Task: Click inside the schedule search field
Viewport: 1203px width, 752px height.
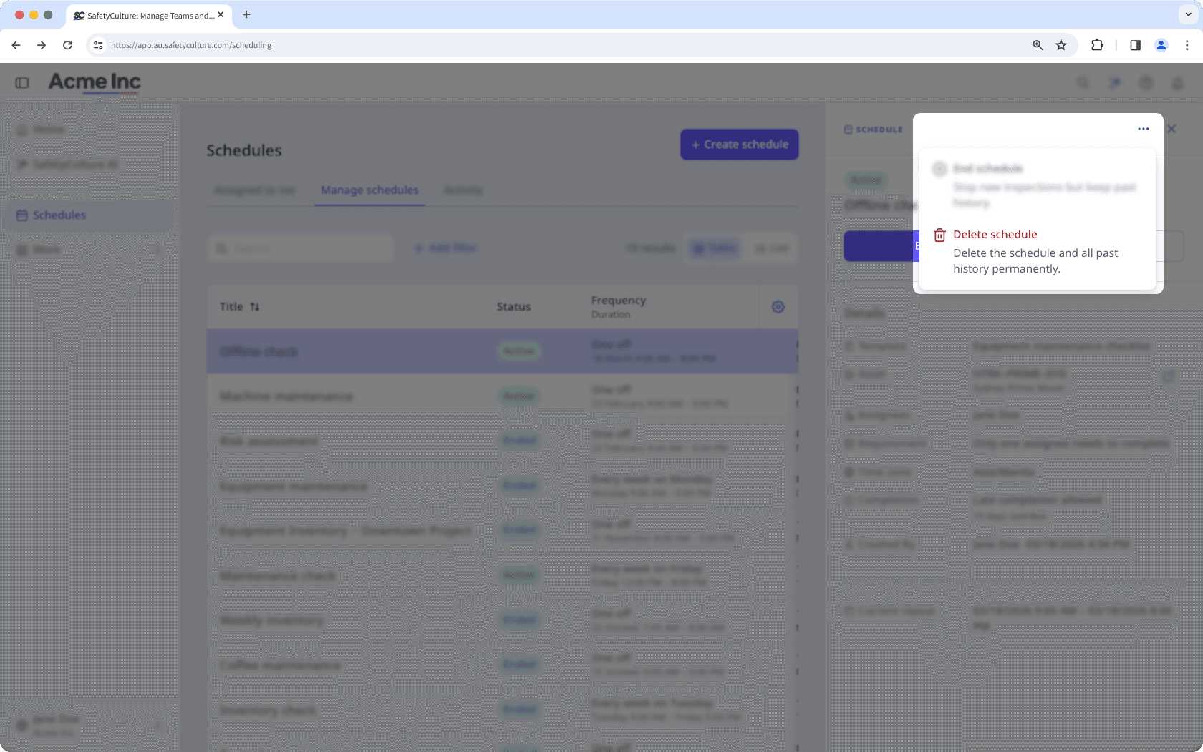Action: (301, 248)
